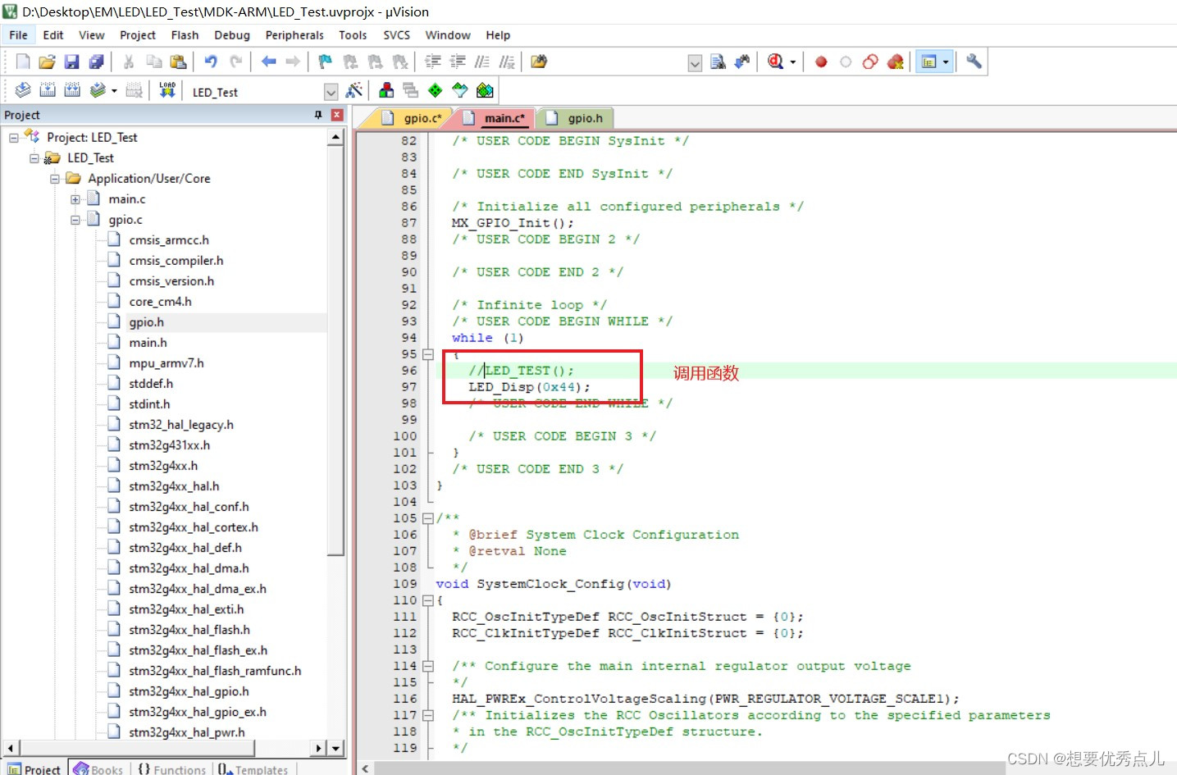This screenshot has width=1177, height=775.
Task: Kill all breakpoints in the program
Action: (895, 62)
